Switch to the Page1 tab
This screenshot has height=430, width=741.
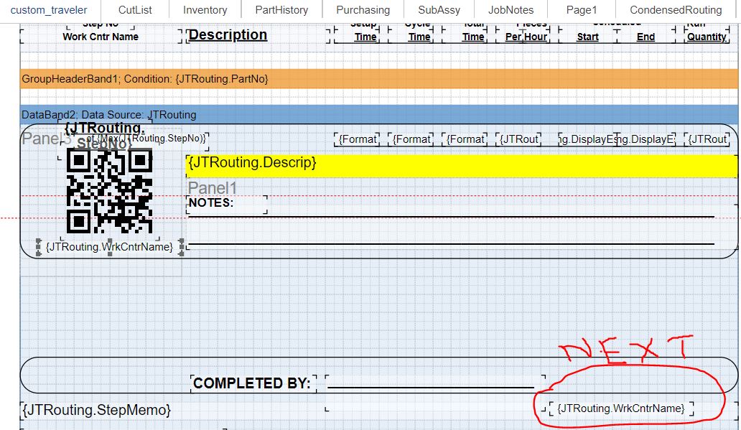tap(582, 10)
